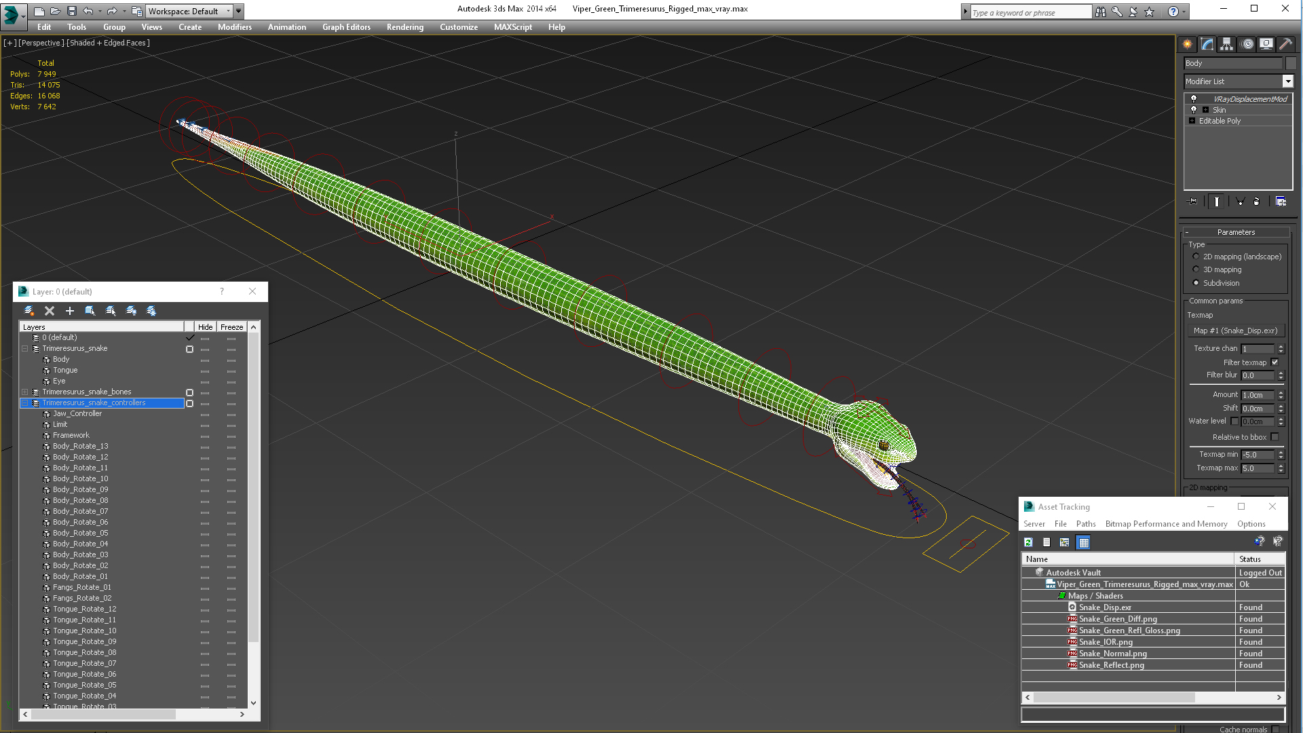The height and width of the screenshot is (733, 1303).
Task: Expand the Trimeresurus_snake_bones layer
Action: pos(25,392)
